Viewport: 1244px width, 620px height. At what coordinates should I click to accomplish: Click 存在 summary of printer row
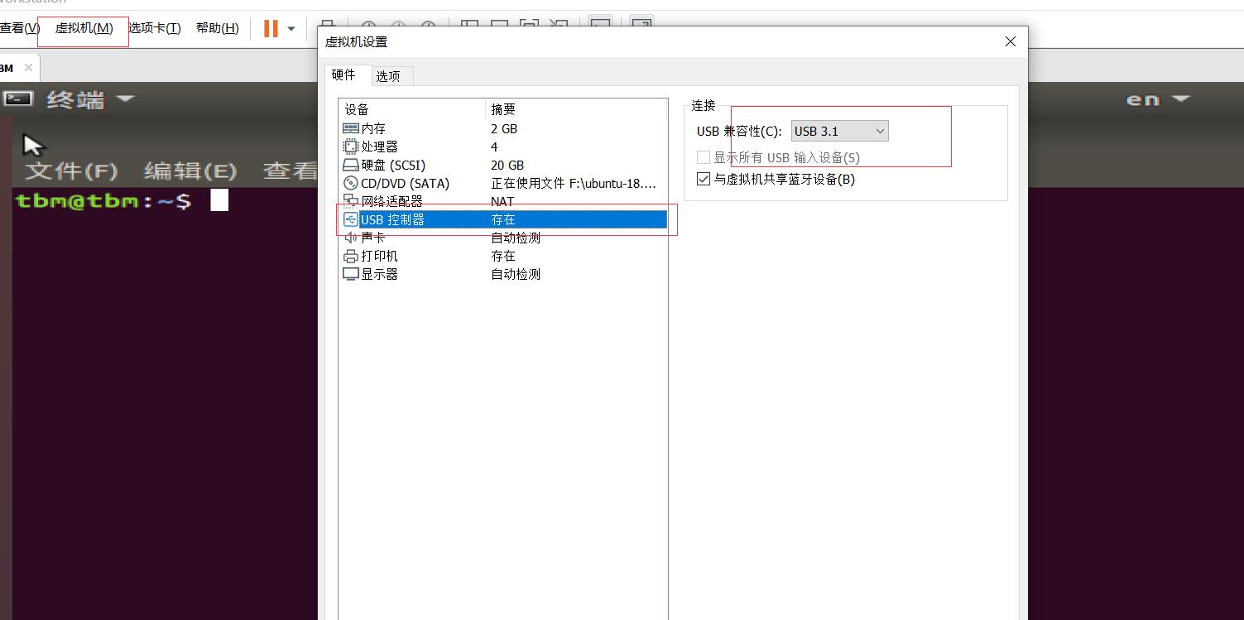(503, 256)
